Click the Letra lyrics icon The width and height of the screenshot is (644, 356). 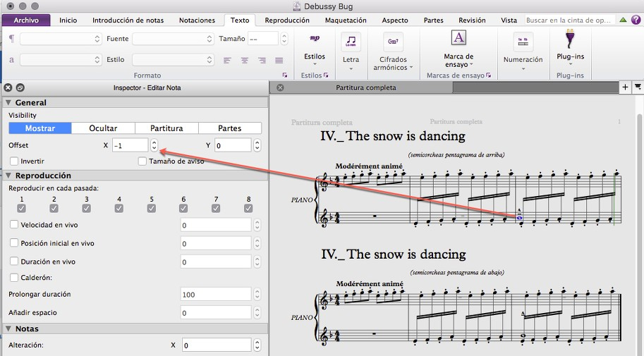(351, 42)
